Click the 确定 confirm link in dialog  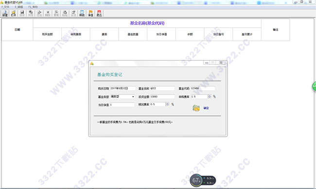pos(206,108)
